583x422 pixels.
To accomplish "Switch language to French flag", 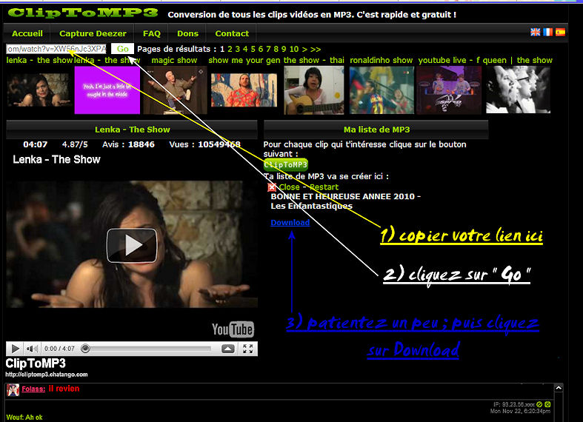I will 547,32.
